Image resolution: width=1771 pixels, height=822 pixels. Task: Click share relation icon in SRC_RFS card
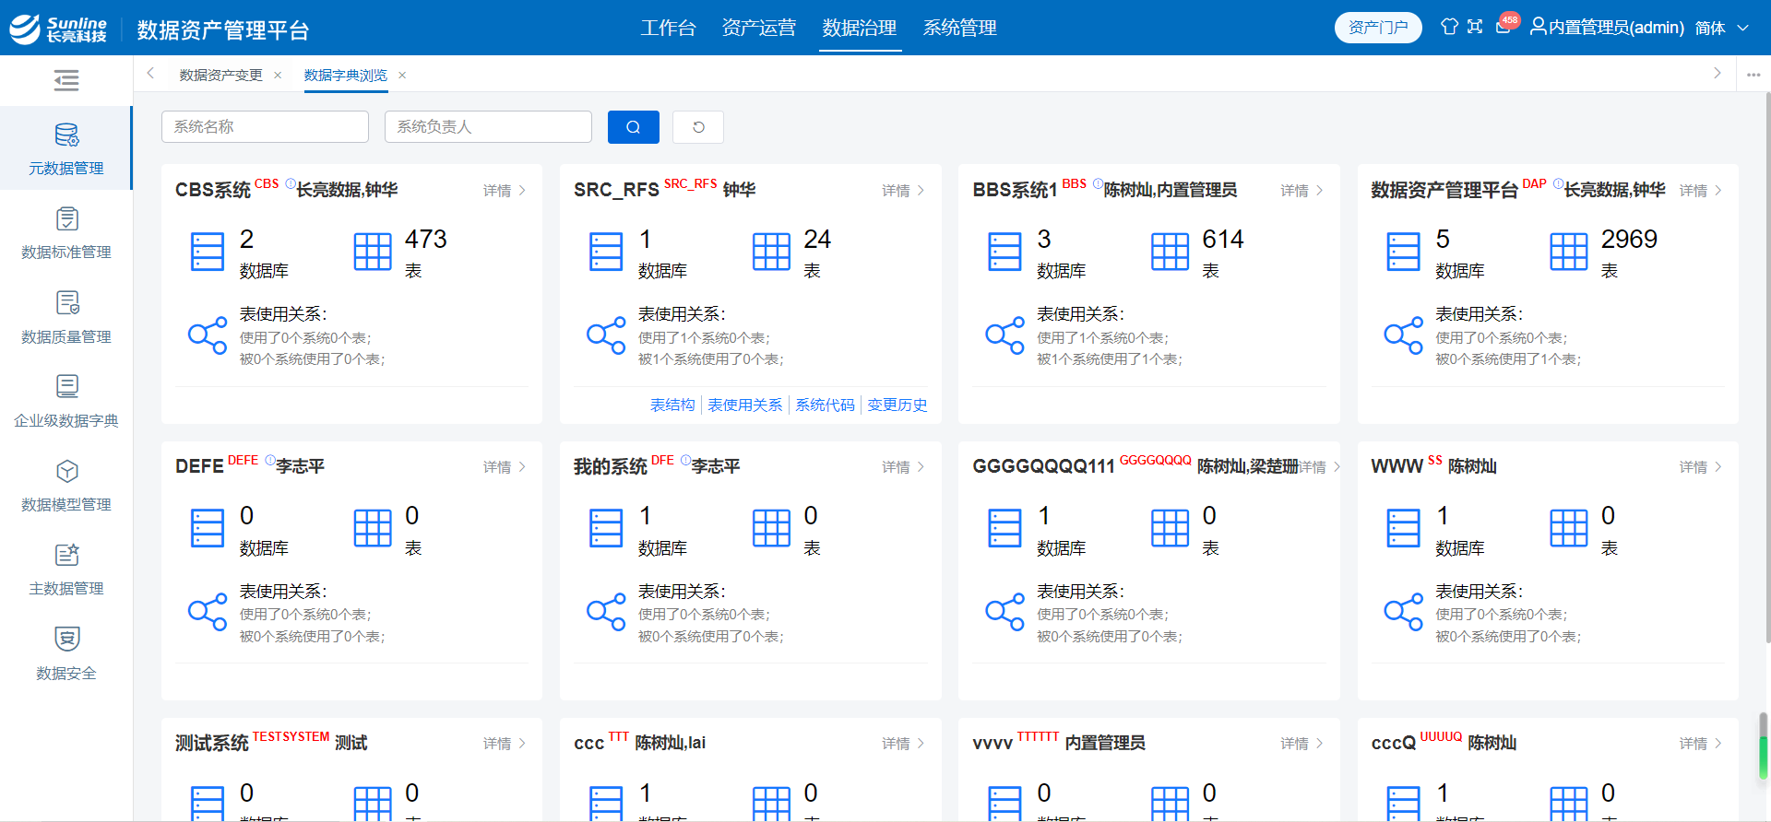606,335
